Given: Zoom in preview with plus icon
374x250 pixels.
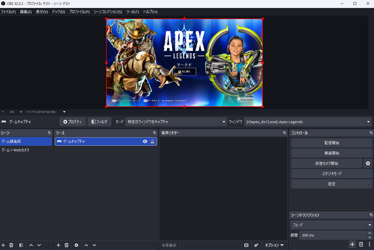Looking at the screenshot, I should (21, 112).
